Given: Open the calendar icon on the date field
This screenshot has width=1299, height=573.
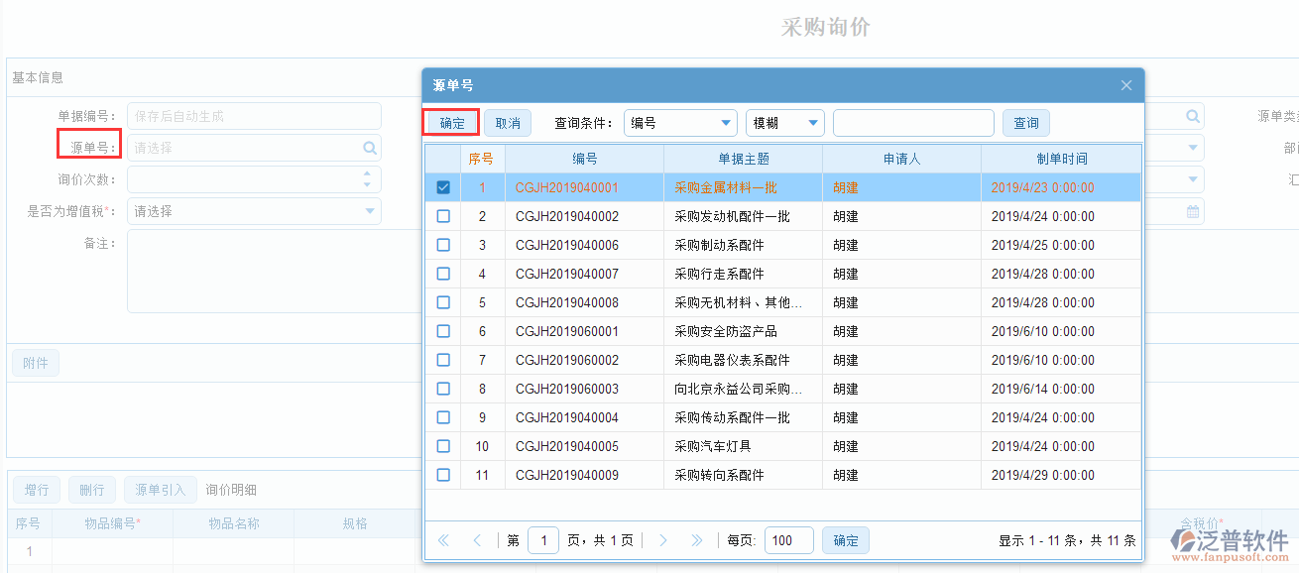Looking at the screenshot, I should pyautogui.click(x=1193, y=211).
